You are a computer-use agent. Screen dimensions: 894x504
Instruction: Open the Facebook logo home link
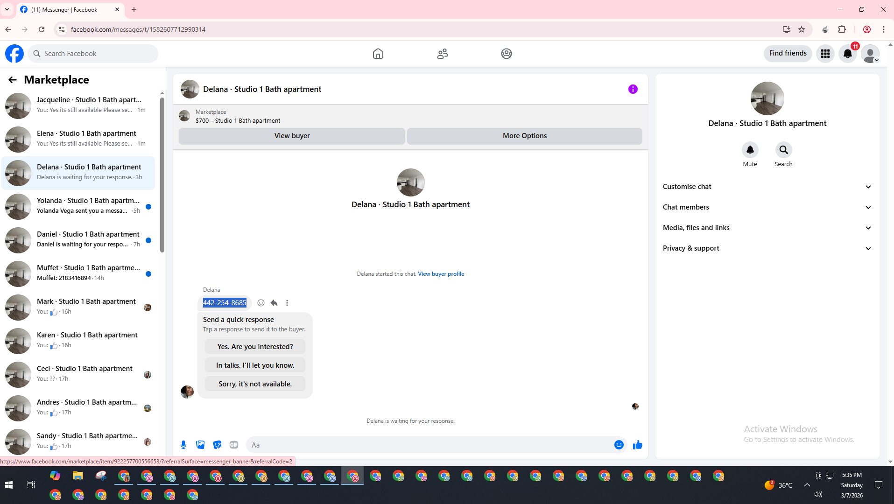[14, 54]
